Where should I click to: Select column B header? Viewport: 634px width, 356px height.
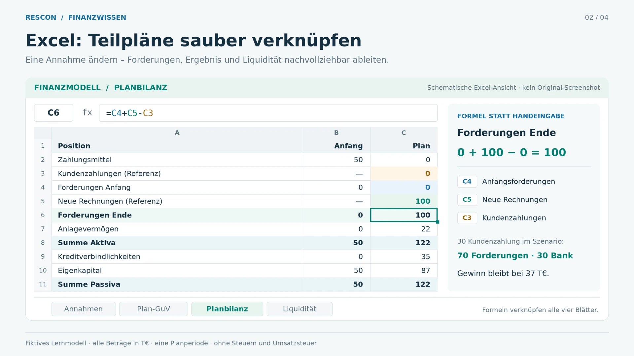pos(336,133)
